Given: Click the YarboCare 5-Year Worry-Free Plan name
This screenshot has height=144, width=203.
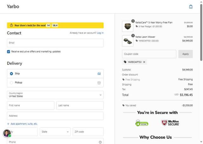Looking at the screenshot, I should pyautogui.click(x=154, y=22).
